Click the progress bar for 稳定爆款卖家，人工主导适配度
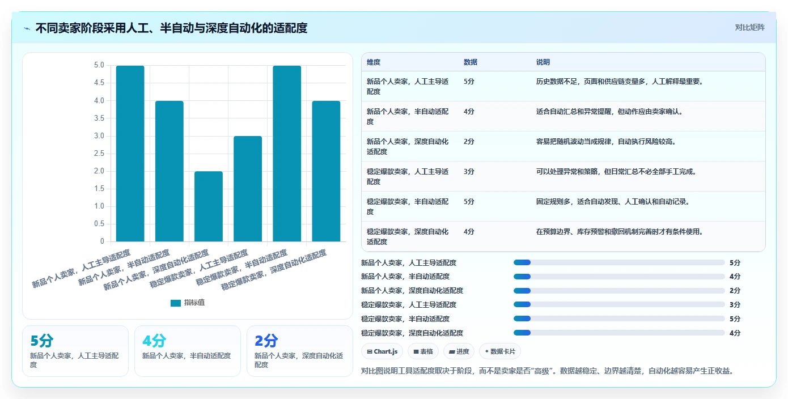Screen dimensions: 788x399 coord(619,305)
